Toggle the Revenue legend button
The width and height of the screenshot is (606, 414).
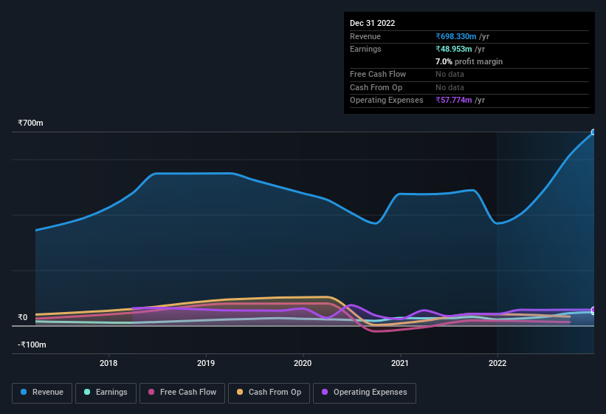click(42, 393)
